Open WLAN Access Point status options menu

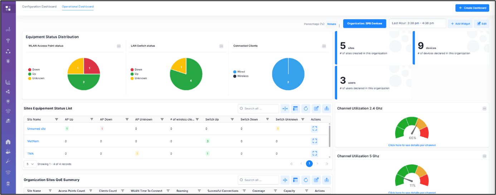click(x=119, y=46)
